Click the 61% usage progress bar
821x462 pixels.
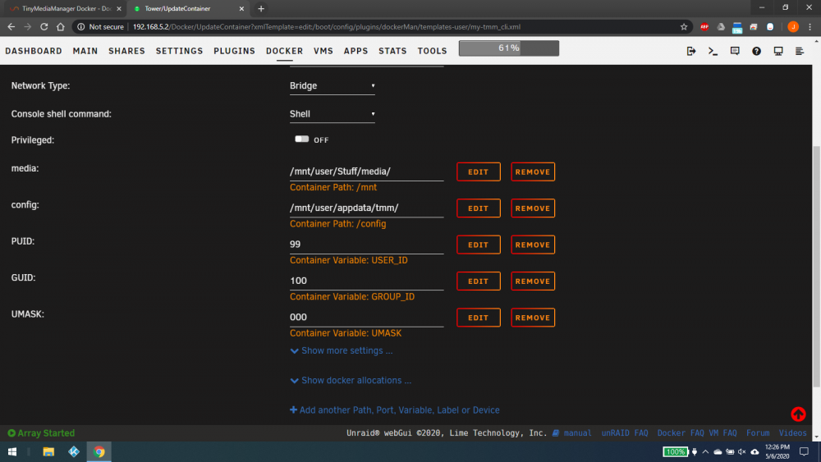coord(508,48)
